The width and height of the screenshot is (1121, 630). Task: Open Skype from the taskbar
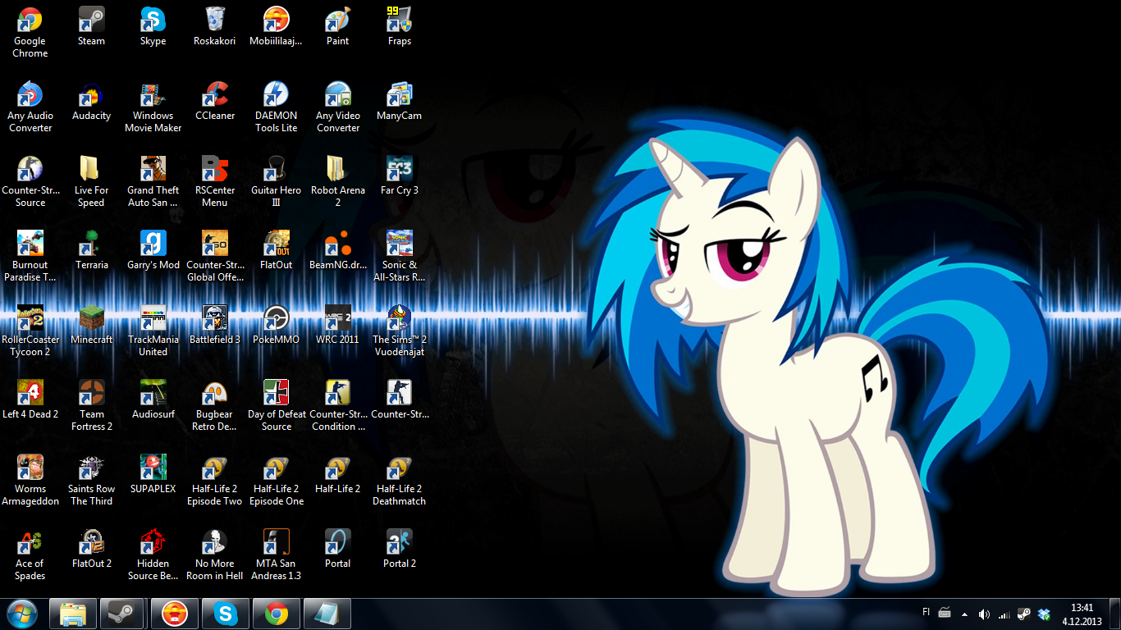(226, 614)
